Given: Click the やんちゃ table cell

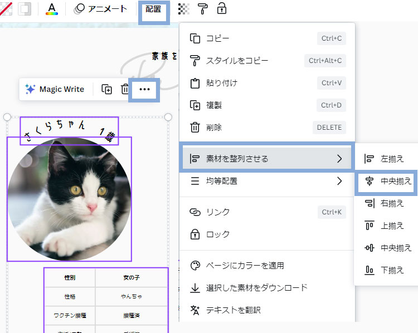Looking at the screenshot, I should point(132,296).
